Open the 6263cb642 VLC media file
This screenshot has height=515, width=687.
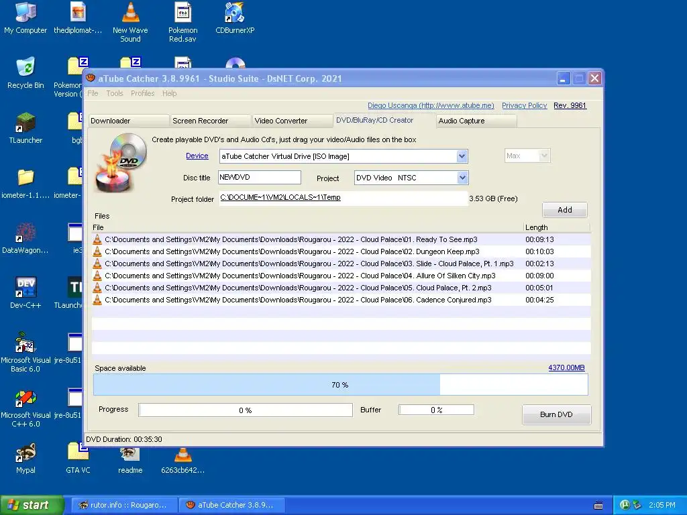coord(182,460)
